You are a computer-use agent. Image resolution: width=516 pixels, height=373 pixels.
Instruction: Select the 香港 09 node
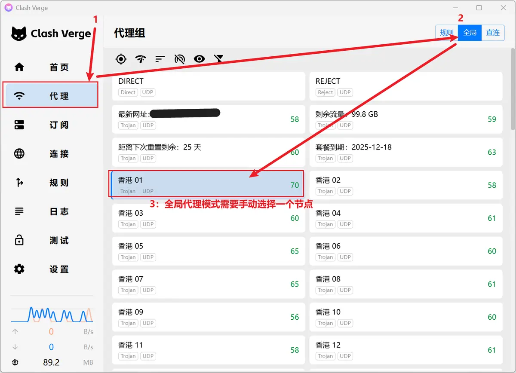tap(209, 317)
